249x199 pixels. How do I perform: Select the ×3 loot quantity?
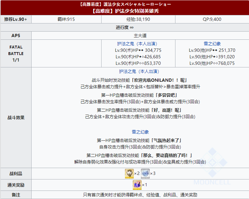153,173
